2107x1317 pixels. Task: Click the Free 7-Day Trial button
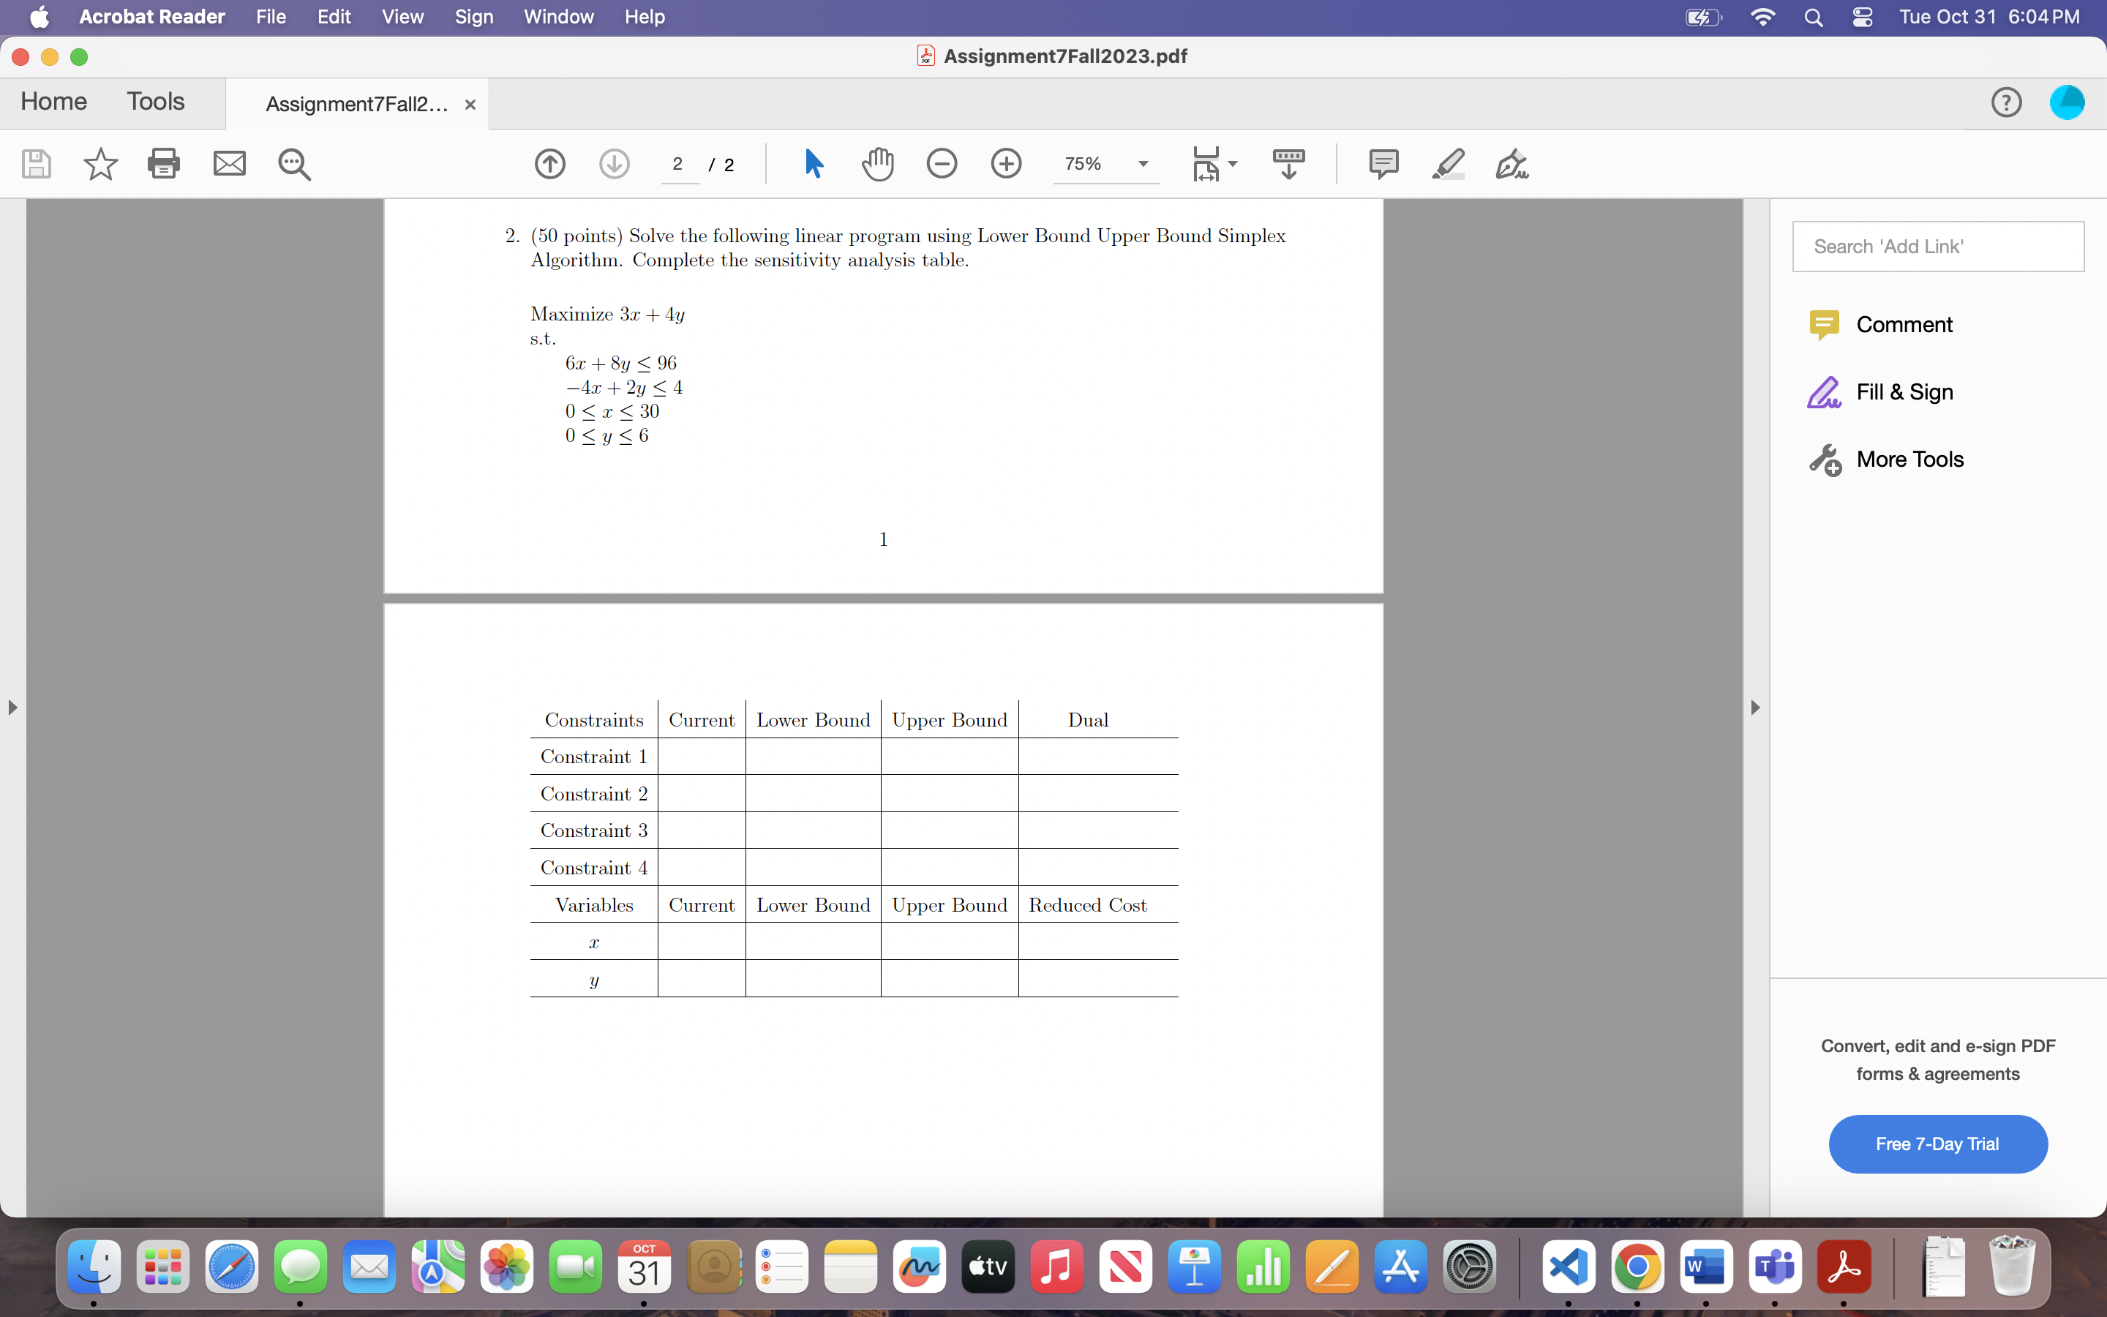[x=1937, y=1144]
